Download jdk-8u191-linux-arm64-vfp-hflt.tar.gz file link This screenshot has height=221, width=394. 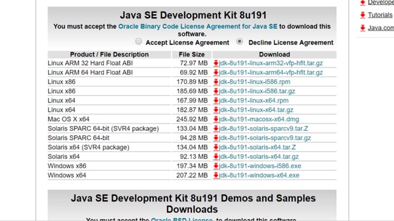pos(271,72)
